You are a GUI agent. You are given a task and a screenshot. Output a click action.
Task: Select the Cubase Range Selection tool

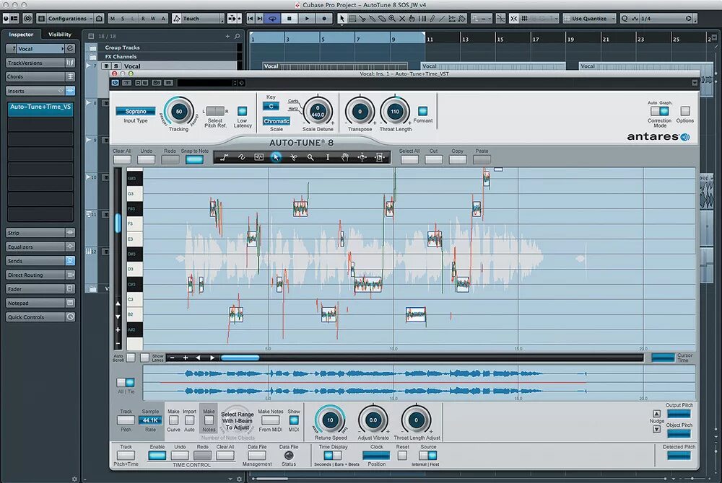tap(352, 18)
